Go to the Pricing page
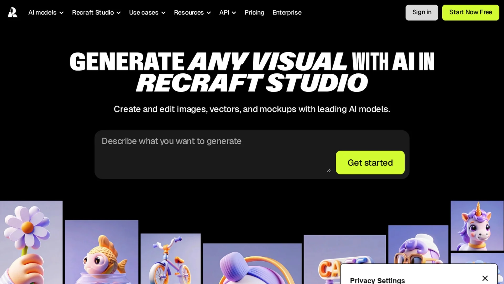504x284 pixels. point(254,12)
